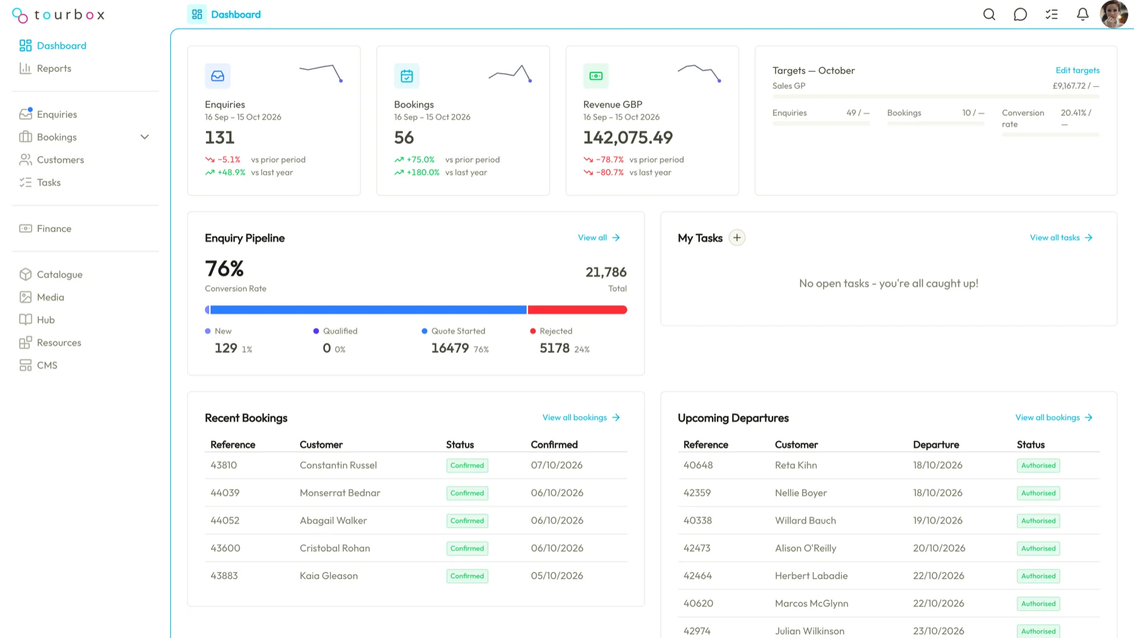Select customer Cristobal Rohan

click(335, 548)
